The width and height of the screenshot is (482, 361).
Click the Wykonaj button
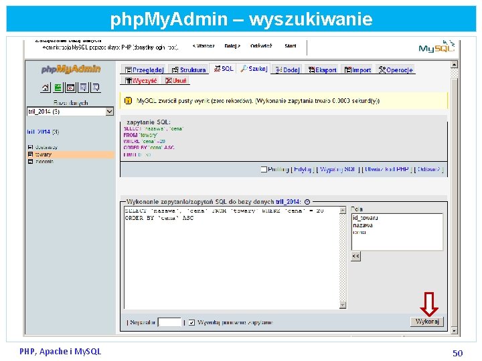427,322
